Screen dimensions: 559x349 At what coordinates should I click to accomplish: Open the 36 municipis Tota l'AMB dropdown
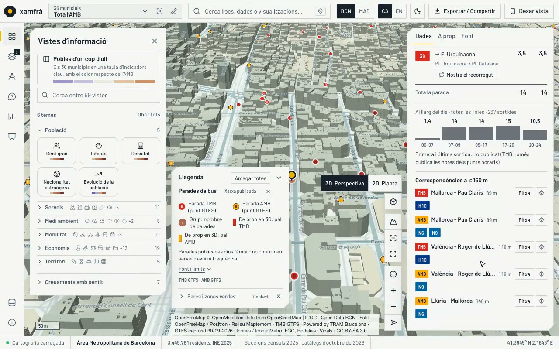tap(101, 11)
